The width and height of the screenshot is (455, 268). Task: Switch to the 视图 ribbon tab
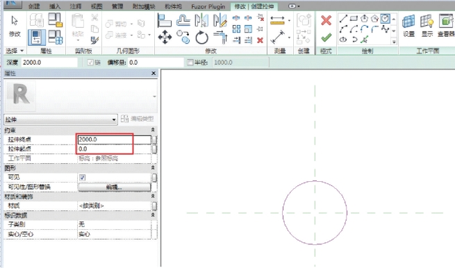click(x=97, y=6)
